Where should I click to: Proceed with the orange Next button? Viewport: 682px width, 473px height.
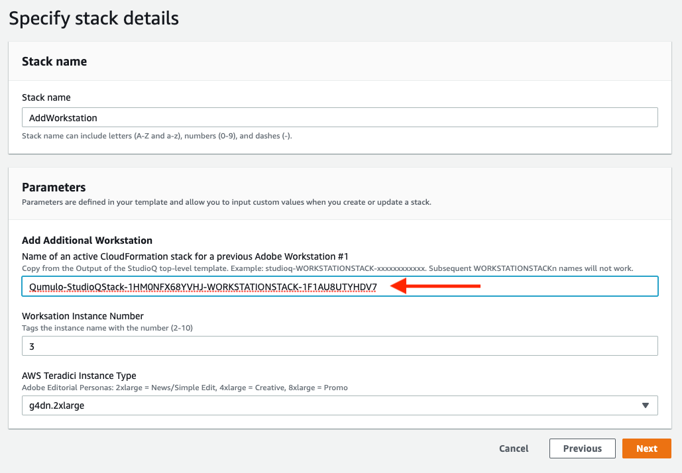647,448
